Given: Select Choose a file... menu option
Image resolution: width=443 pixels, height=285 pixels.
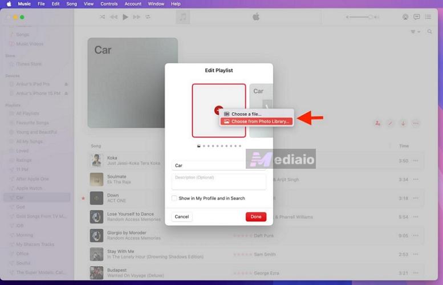Looking at the screenshot, I should pyautogui.click(x=257, y=114).
